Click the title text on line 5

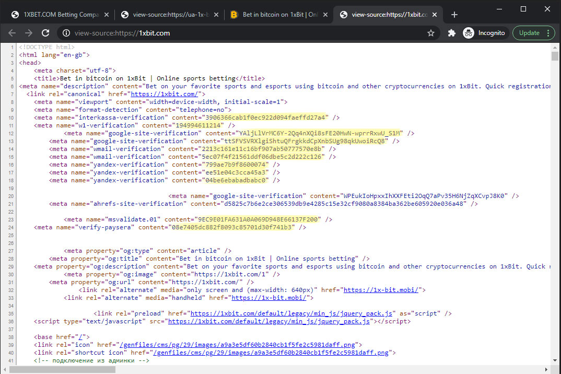click(x=148, y=78)
